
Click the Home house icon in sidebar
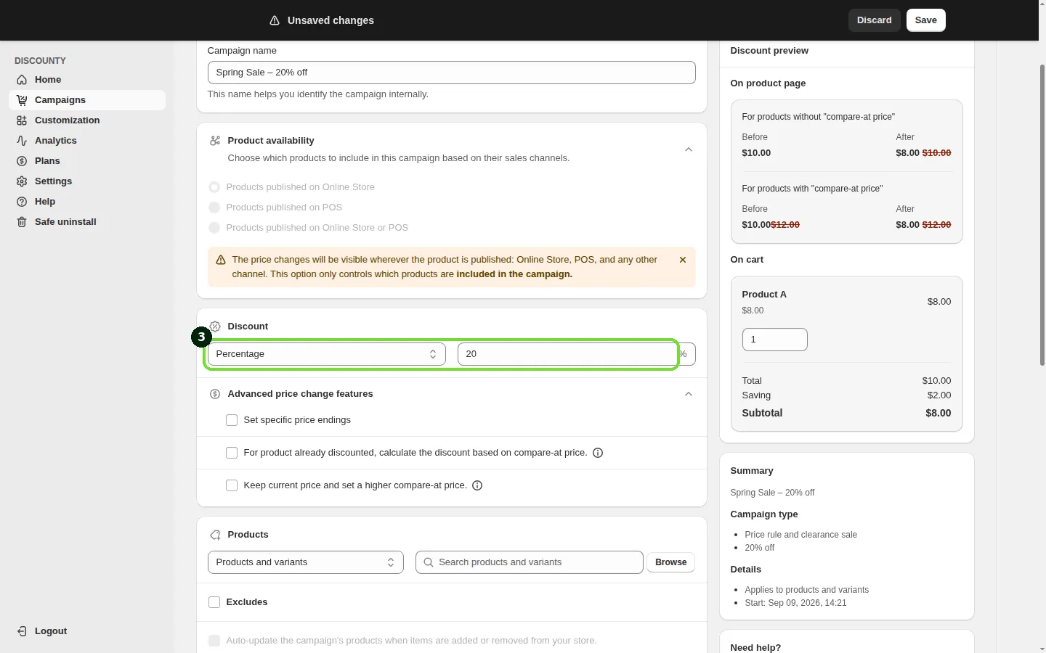point(22,80)
